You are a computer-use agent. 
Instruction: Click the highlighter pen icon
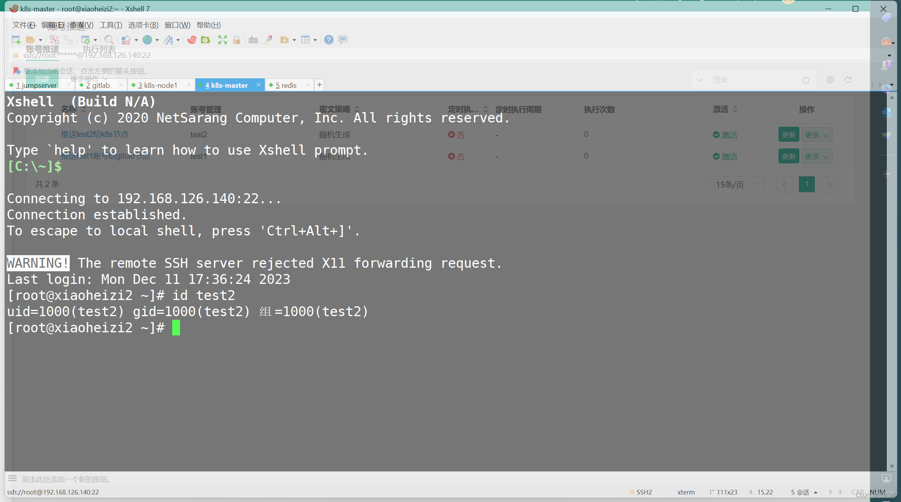point(268,40)
